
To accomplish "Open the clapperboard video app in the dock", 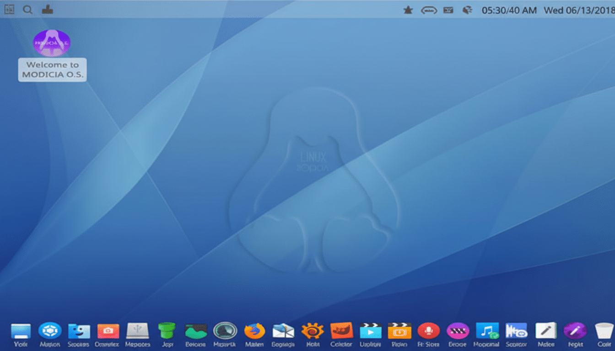I will pyautogui.click(x=399, y=330).
